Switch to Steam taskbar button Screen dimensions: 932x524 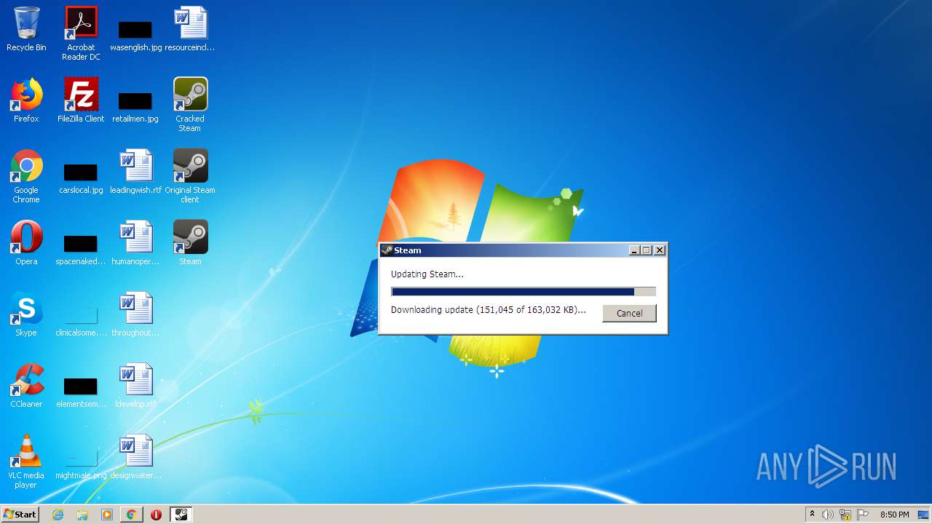181,515
